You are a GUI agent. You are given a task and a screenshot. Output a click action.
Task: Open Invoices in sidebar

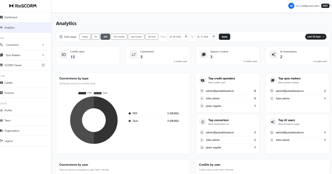25,93
